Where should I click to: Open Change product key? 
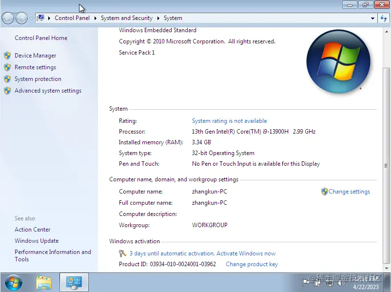[x=252, y=264]
